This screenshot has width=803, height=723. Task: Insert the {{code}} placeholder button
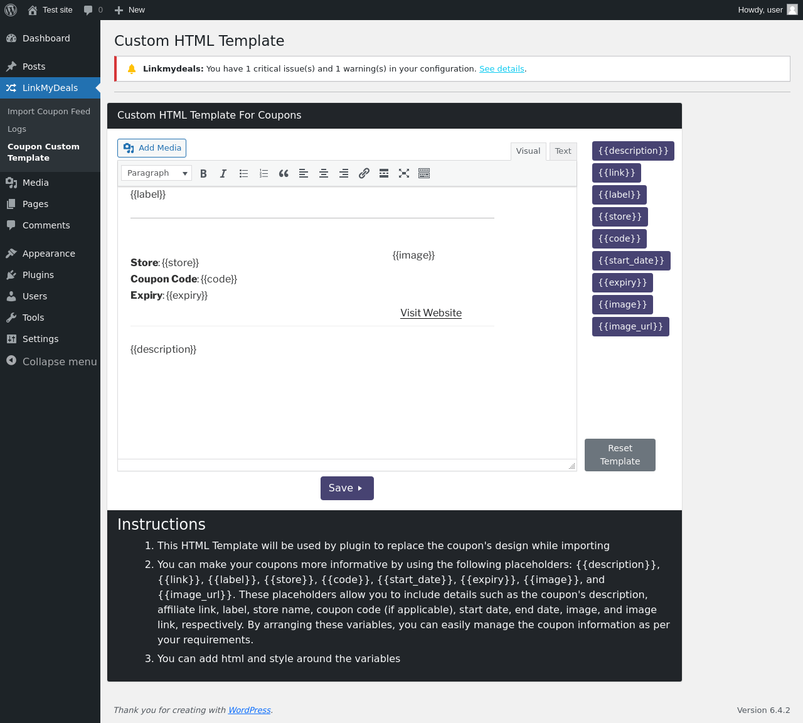[619, 238]
